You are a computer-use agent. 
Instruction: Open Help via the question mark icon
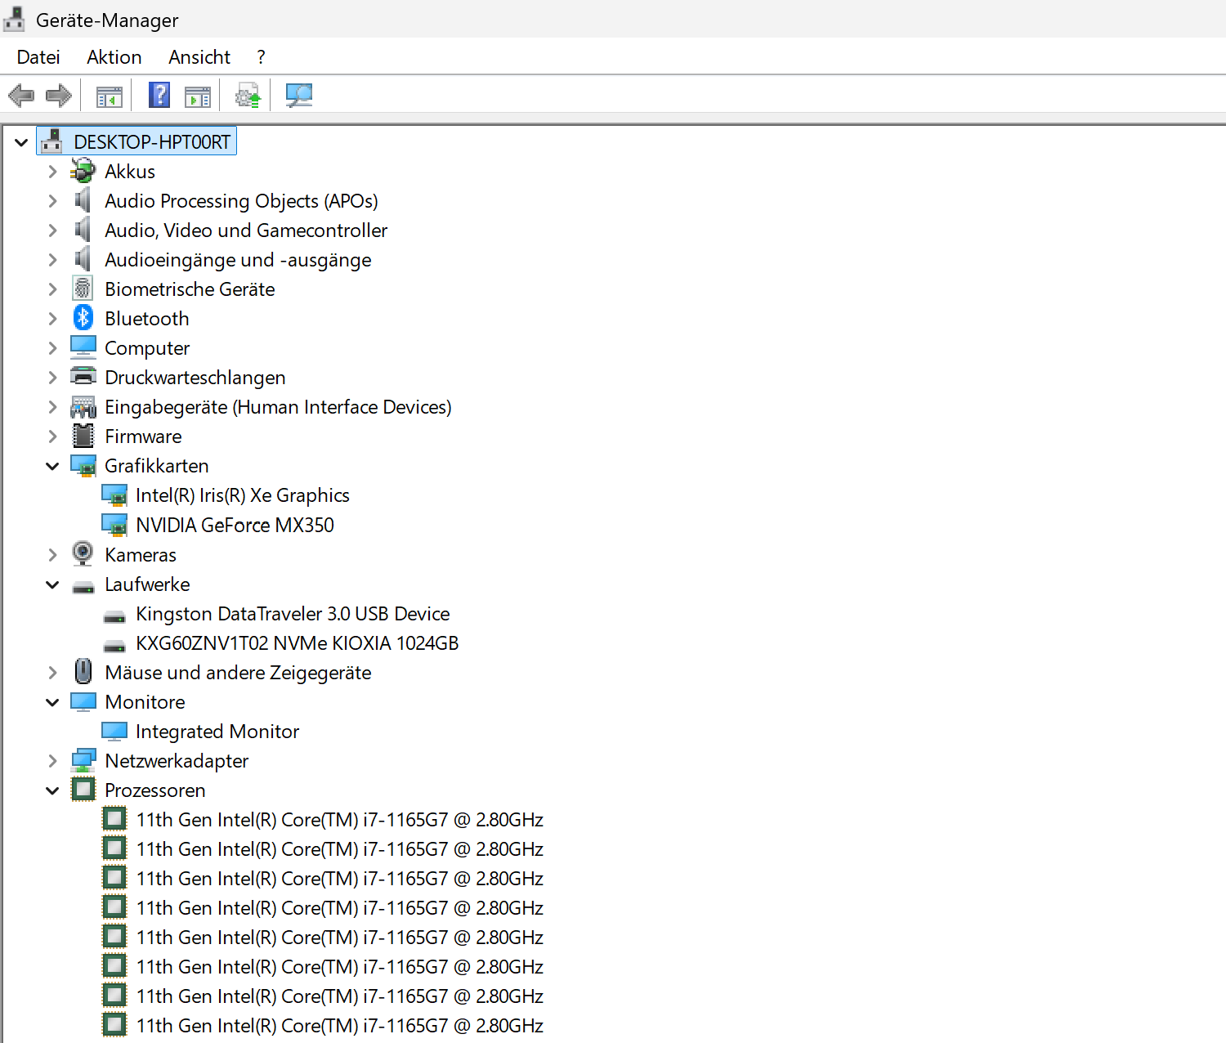point(159,95)
